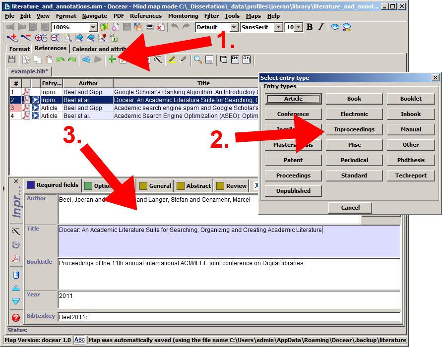Choose Inproceedings entry type button
442x347 pixels.
354,129
